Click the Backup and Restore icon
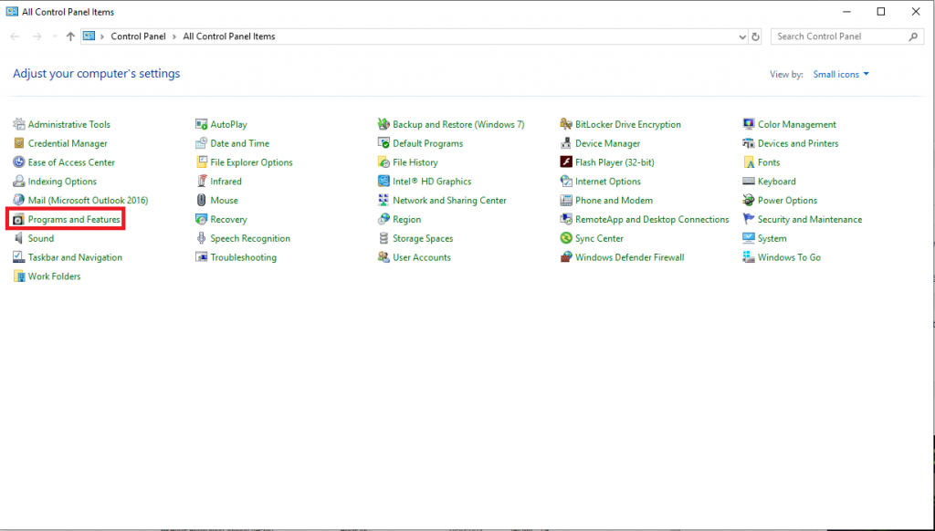The height and width of the screenshot is (531, 935). [x=384, y=125]
